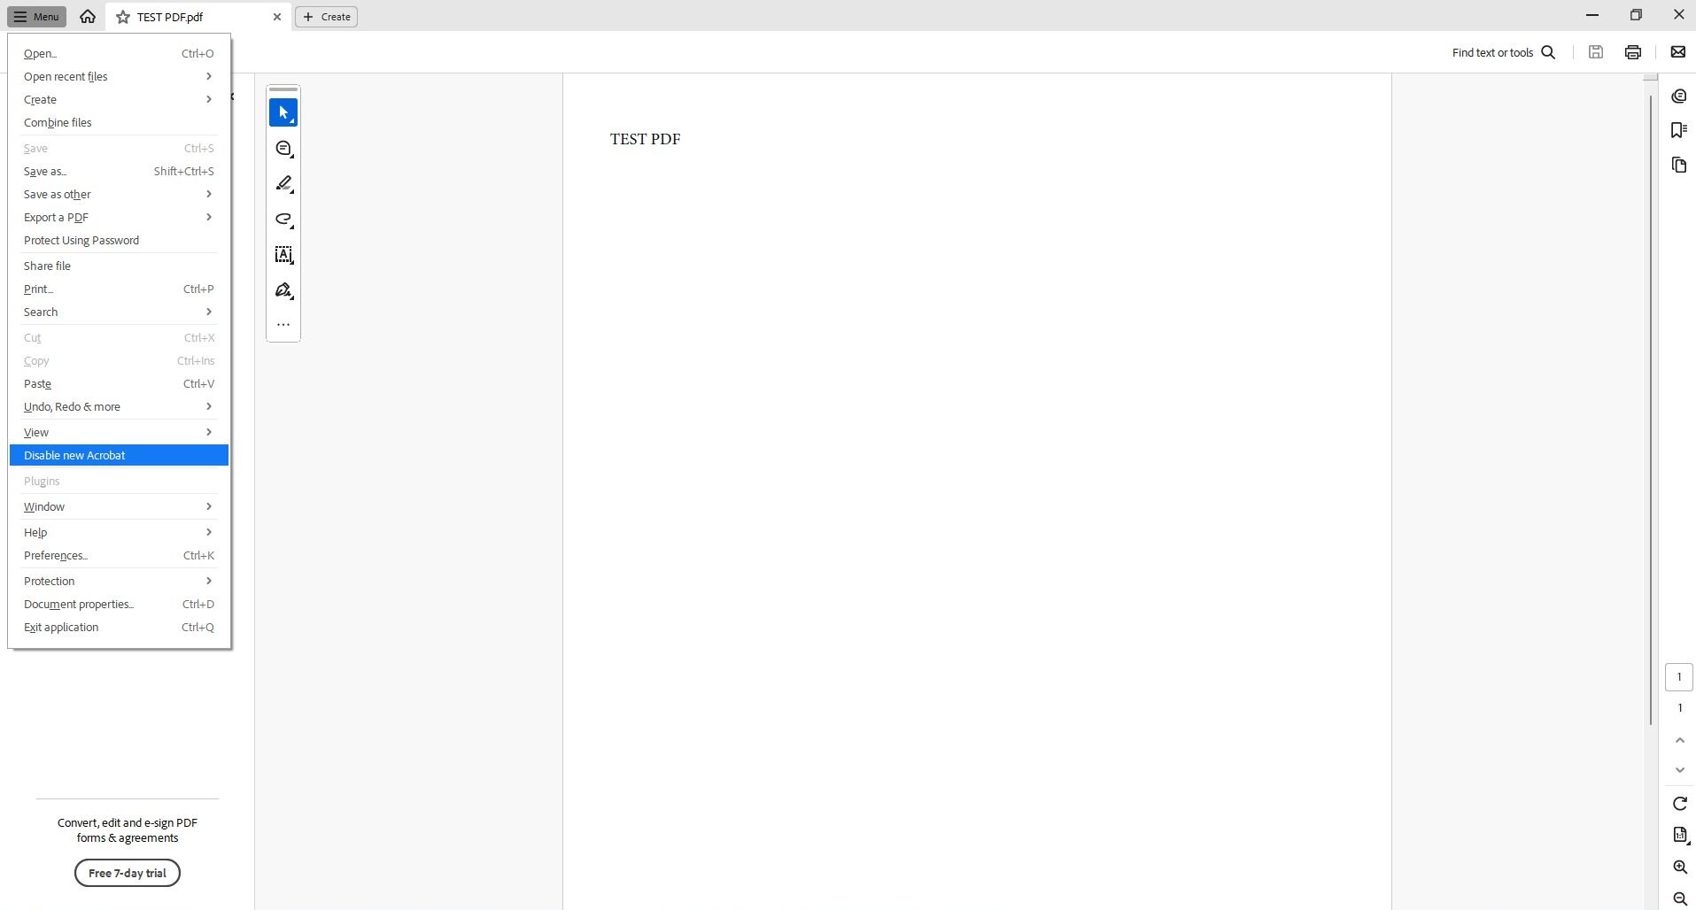
Task: Edit the current page number box
Action: (1678, 677)
